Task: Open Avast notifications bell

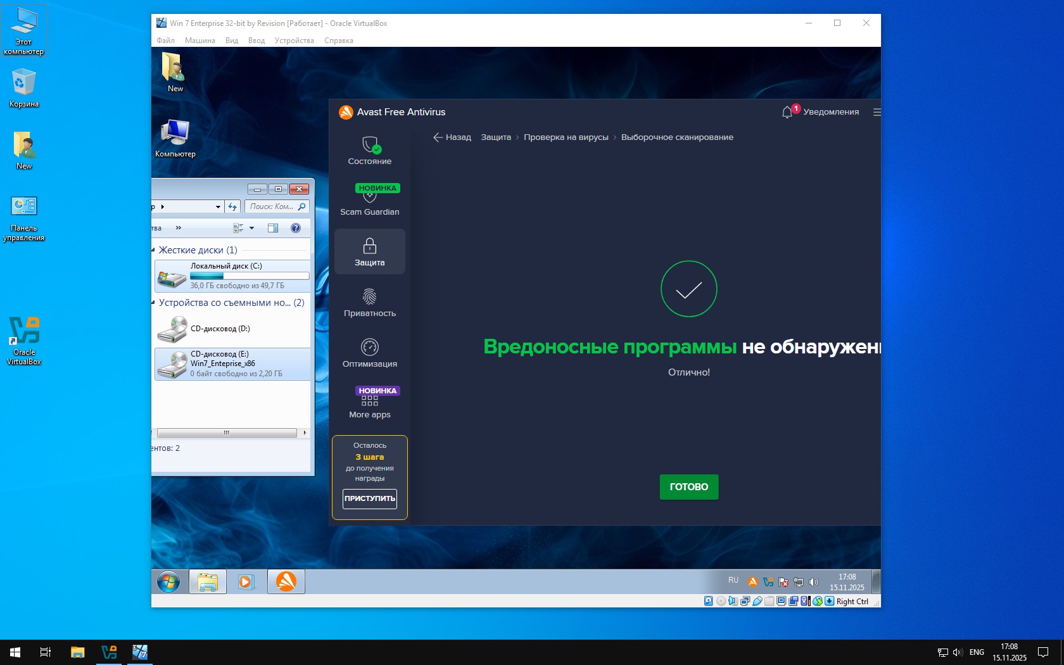Action: (x=787, y=112)
